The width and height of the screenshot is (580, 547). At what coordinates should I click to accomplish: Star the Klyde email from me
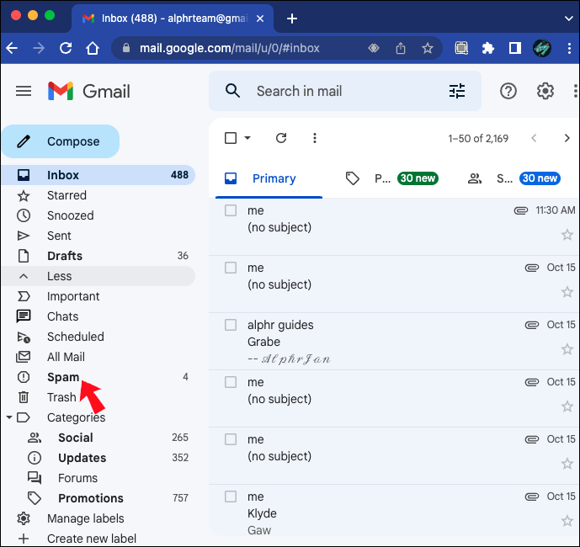[567, 521]
